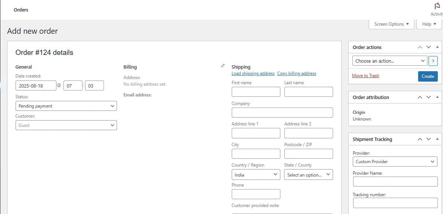Viewport: 443px width, 214px height.
Task: Open the Status dropdown
Action: pos(66,106)
